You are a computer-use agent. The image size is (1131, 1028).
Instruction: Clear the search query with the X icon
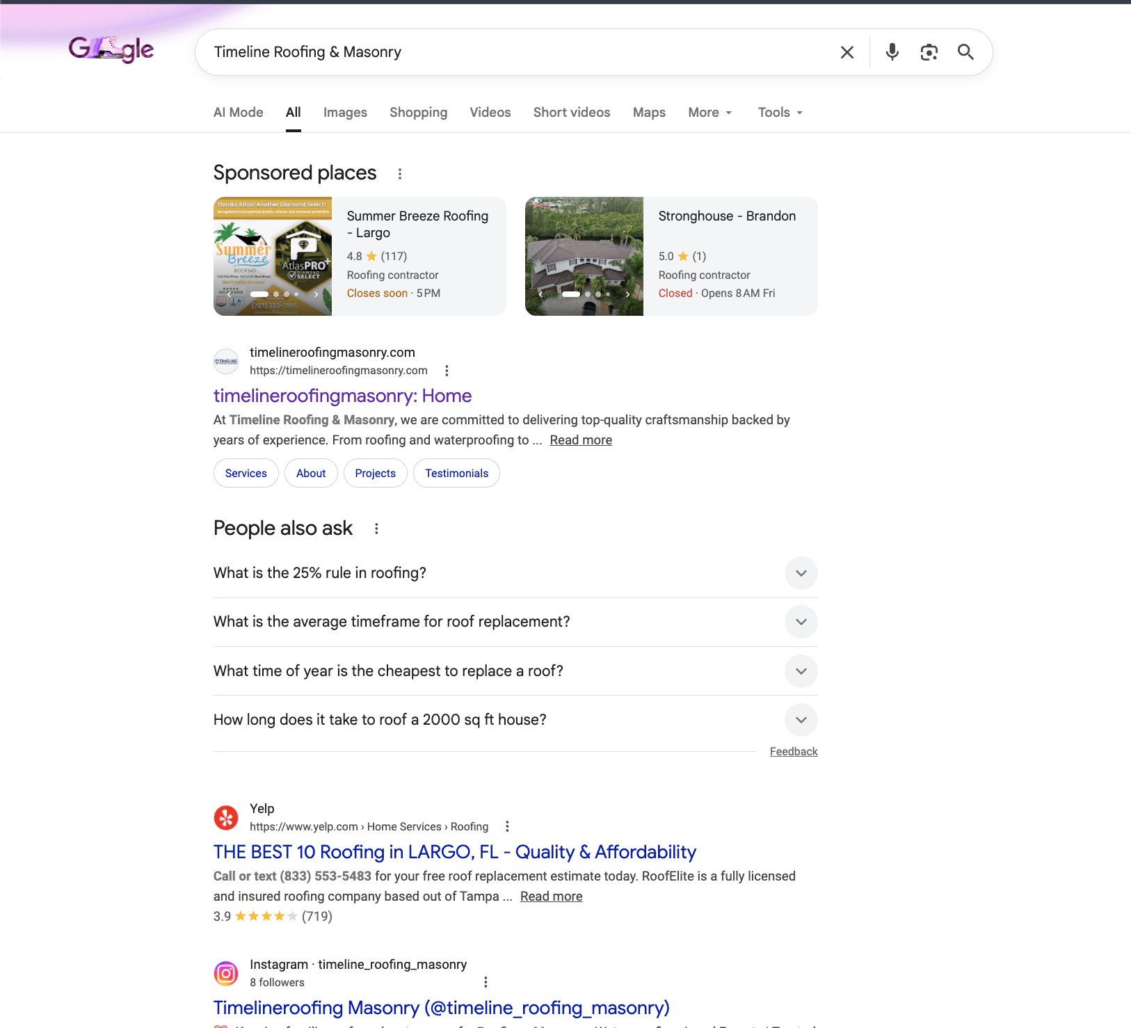click(847, 51)
